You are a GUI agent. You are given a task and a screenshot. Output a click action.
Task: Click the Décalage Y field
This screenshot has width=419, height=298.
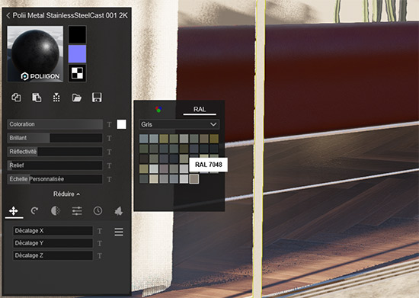coord(53,243)
